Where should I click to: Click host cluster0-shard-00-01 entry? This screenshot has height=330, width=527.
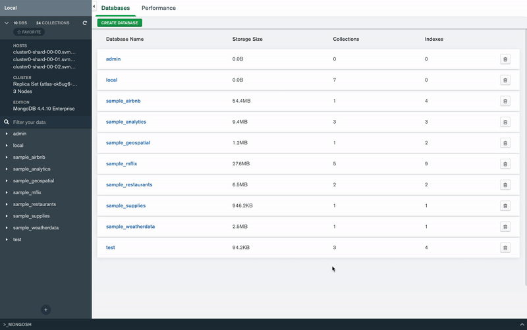pyautogui.click(x=44, y=59)
